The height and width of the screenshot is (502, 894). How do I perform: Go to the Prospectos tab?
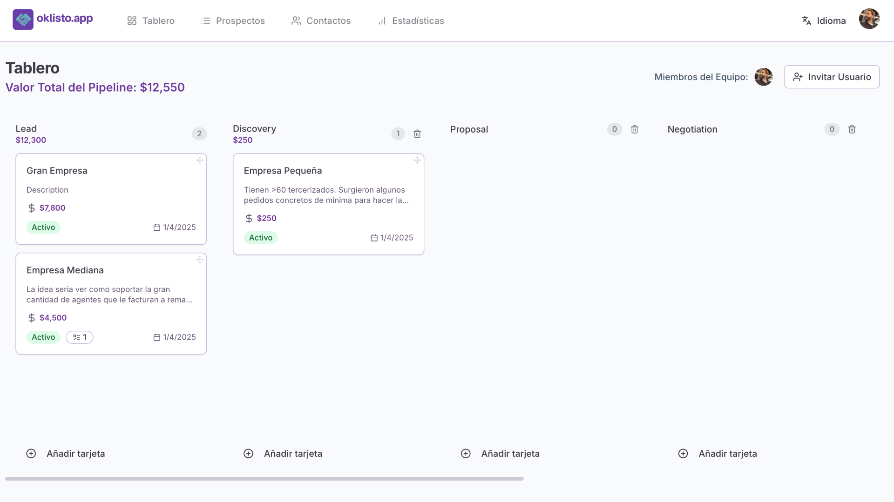pos(233,21)
